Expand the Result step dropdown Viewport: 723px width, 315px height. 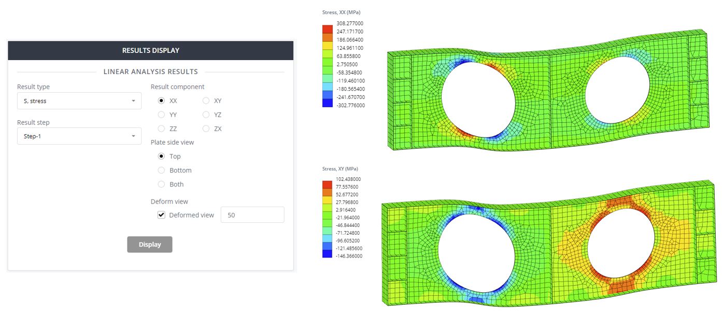79,136
